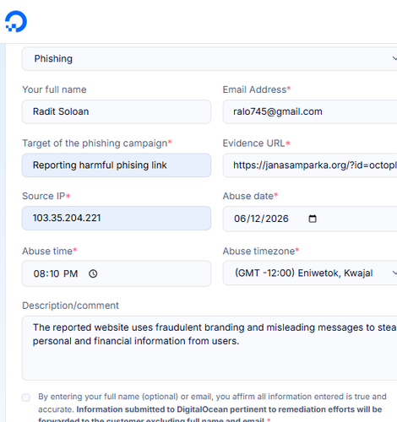Open the Abuse timezone dropdown
397x422 pixels.
[310, 273]
